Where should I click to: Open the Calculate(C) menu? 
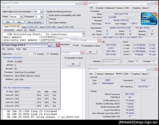pos(9,30)
